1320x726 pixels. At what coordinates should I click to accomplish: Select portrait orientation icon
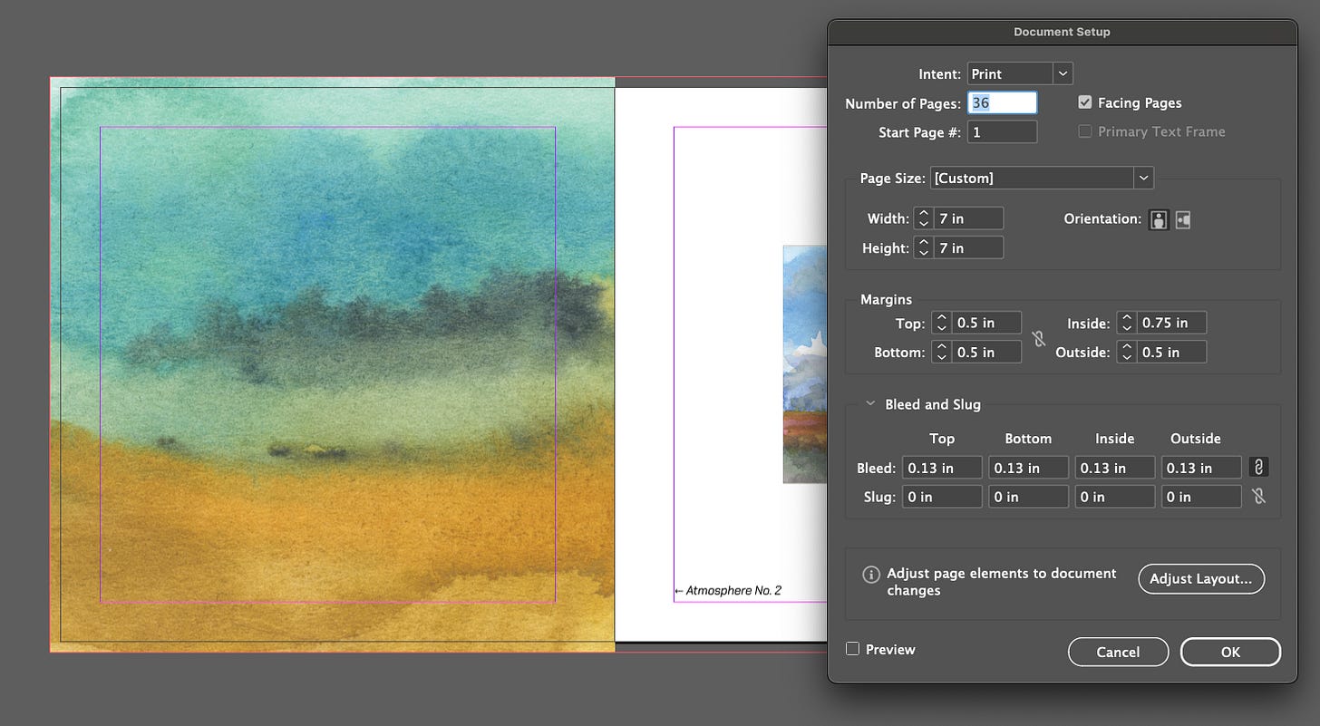(1159, 219)
